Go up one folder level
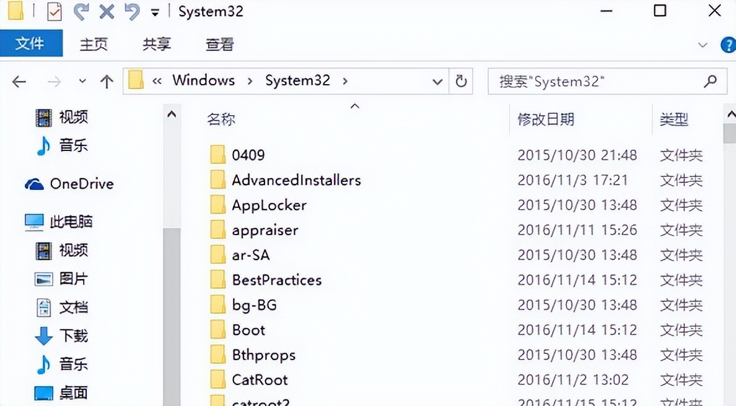This screenshot has width=736, height=406. (x=107, y=82)
